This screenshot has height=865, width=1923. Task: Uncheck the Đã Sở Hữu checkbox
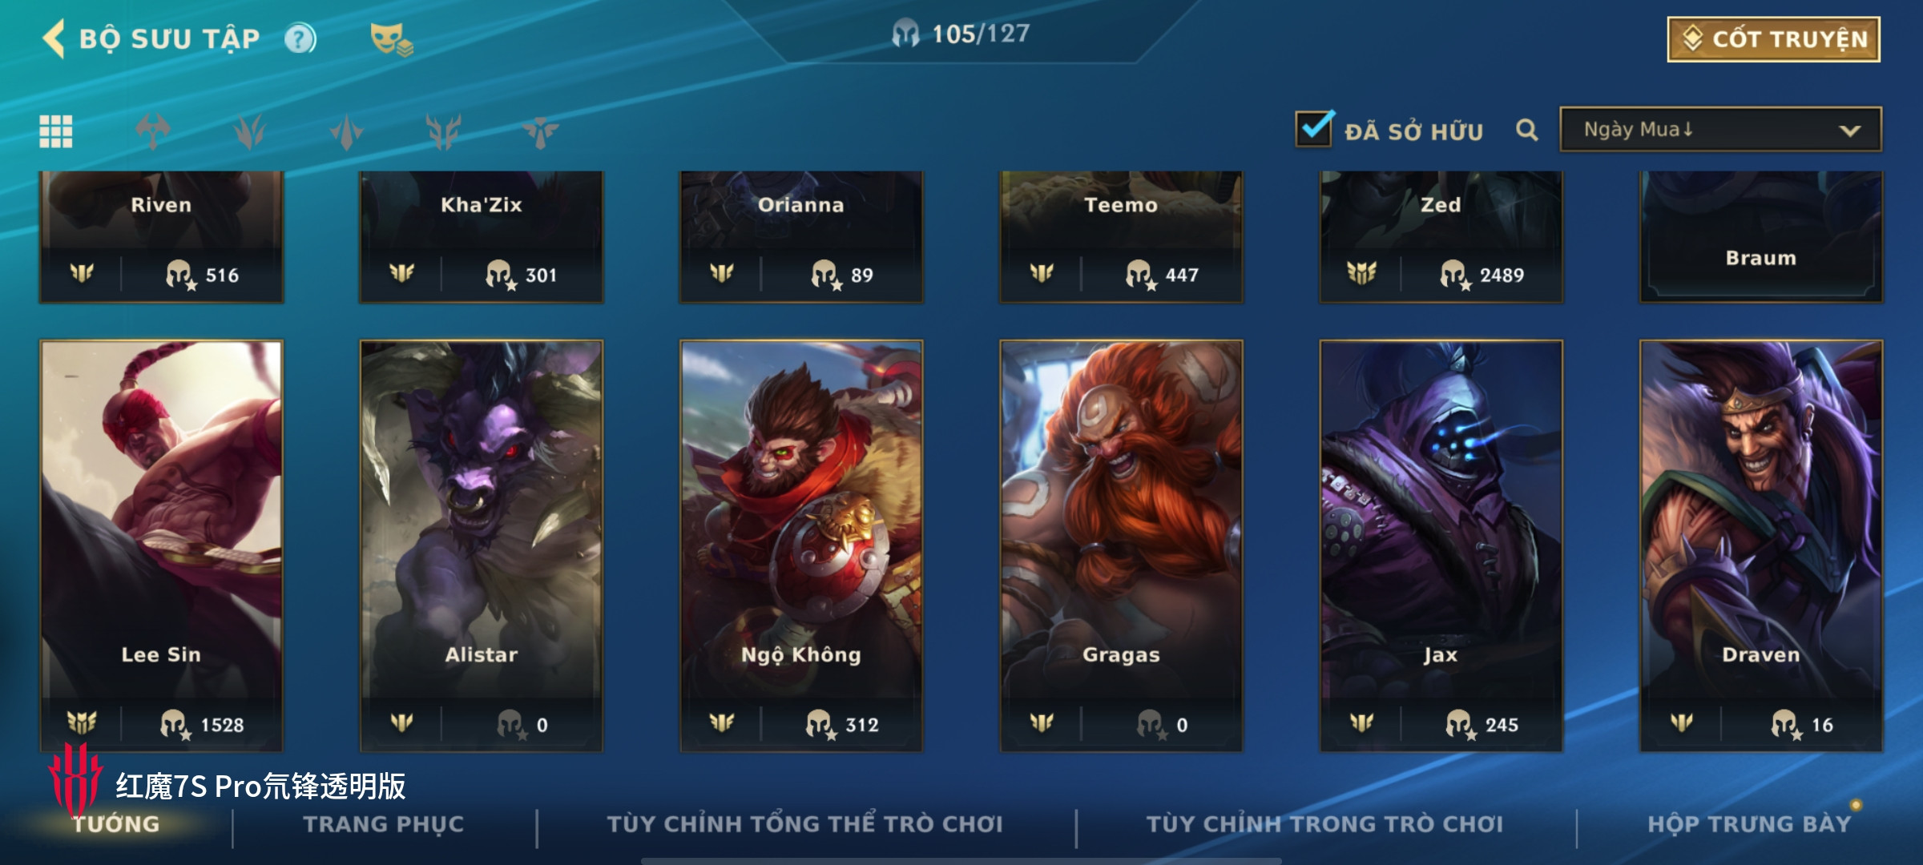[1314, 129]
